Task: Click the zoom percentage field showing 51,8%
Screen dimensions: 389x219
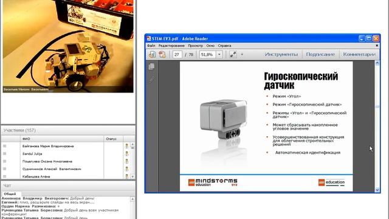Action: (x=208, y=54)
